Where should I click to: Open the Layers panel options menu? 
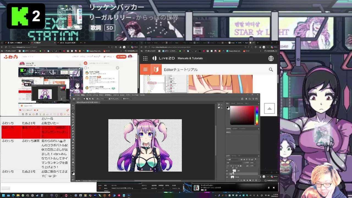[258, 156]
